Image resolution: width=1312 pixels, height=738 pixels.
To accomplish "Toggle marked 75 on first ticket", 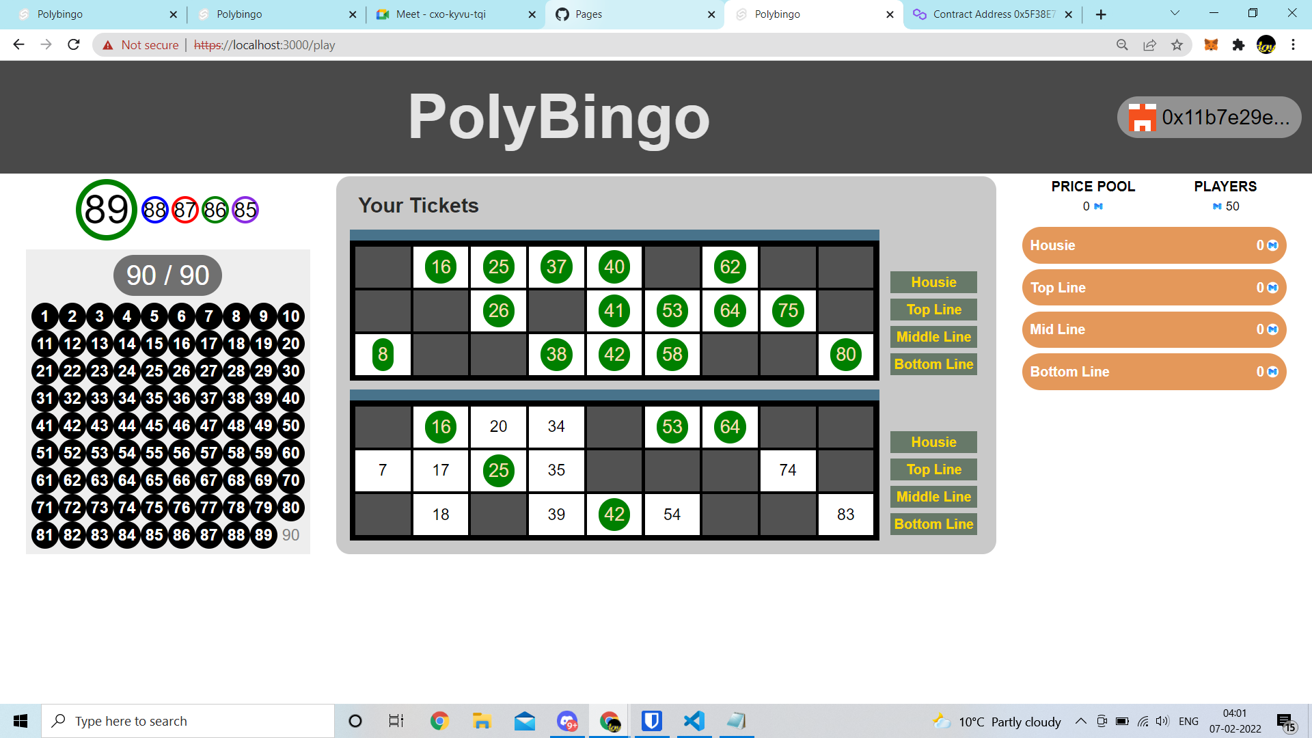I will (788, 311).
